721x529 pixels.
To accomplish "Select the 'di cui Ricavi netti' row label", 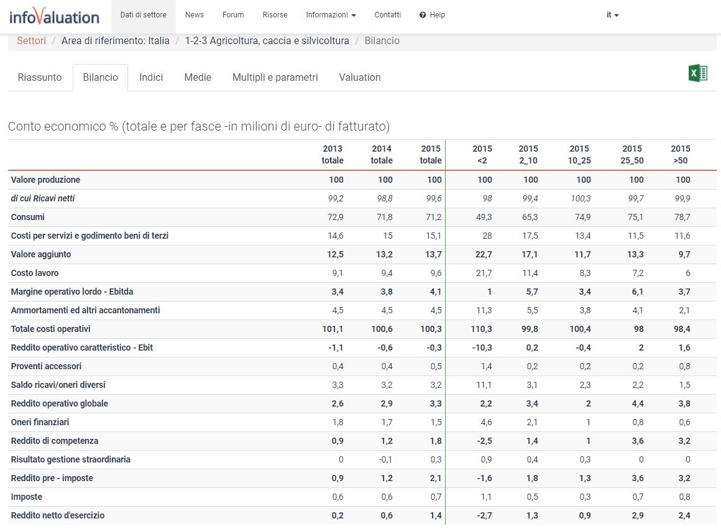I will pyautogui.click(x=43, y=198).
